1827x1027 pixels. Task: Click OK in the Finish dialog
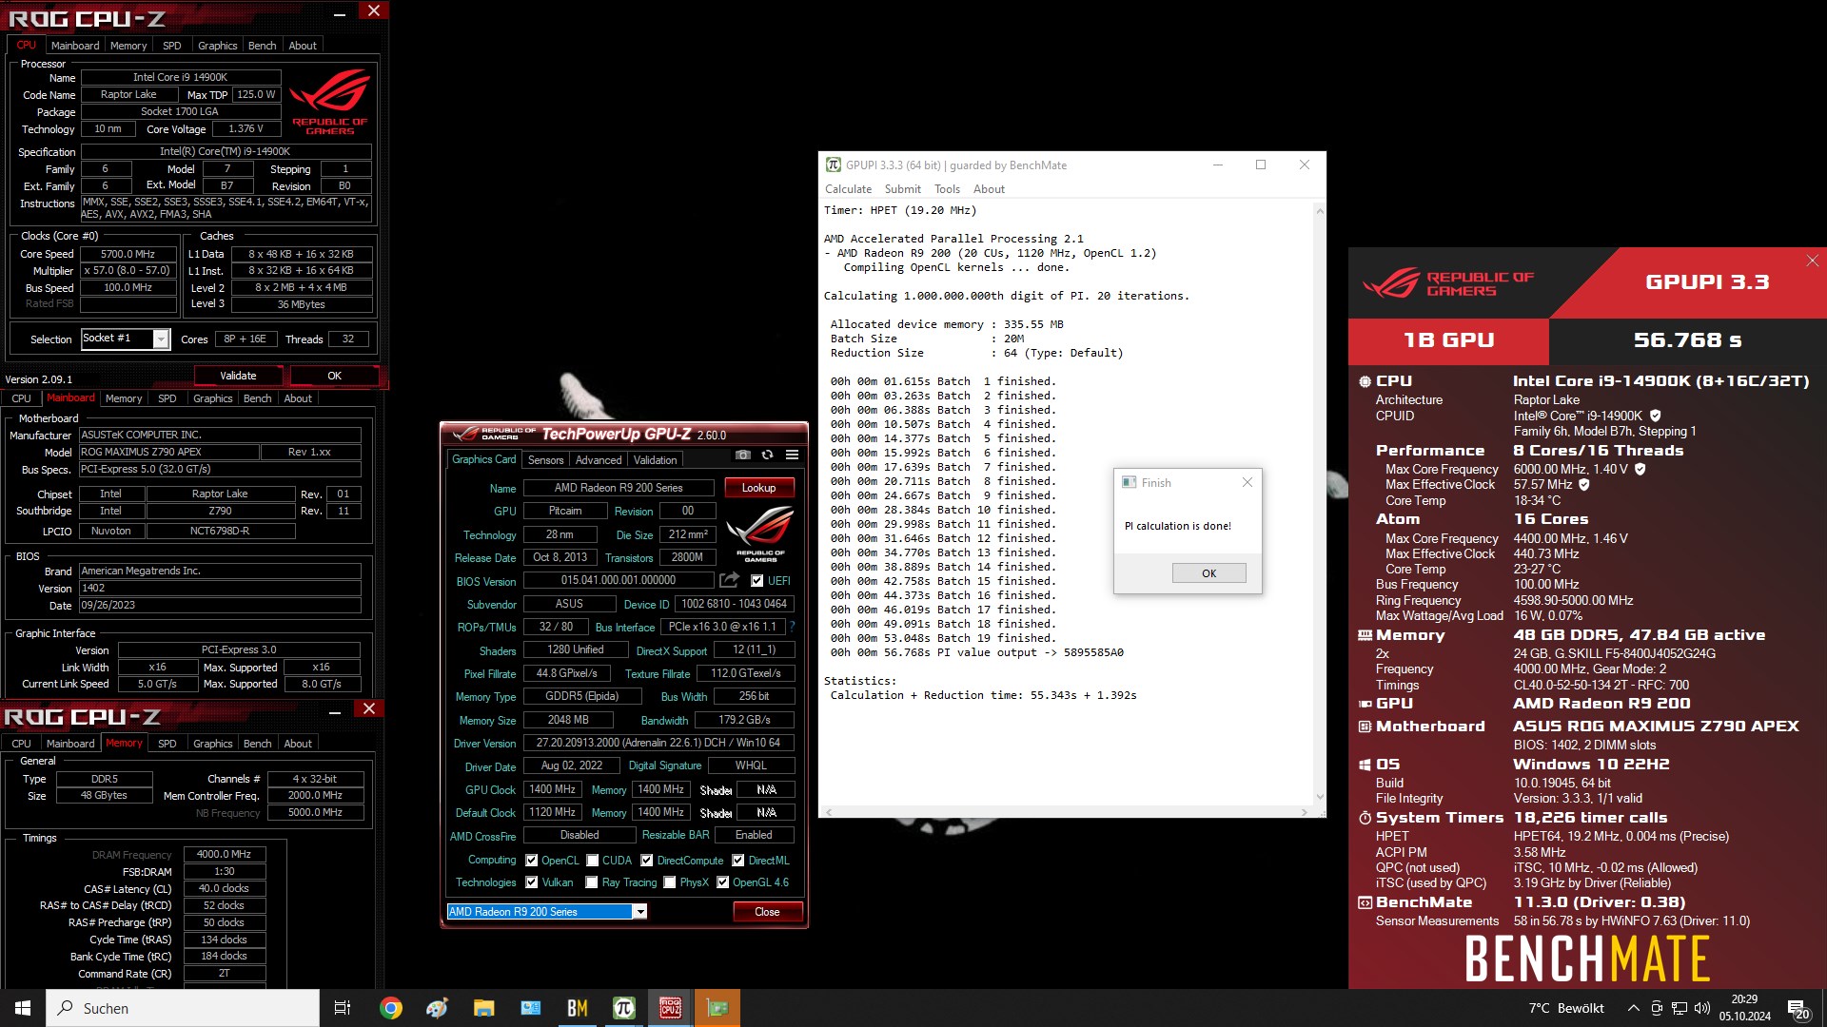(1208, 573)
